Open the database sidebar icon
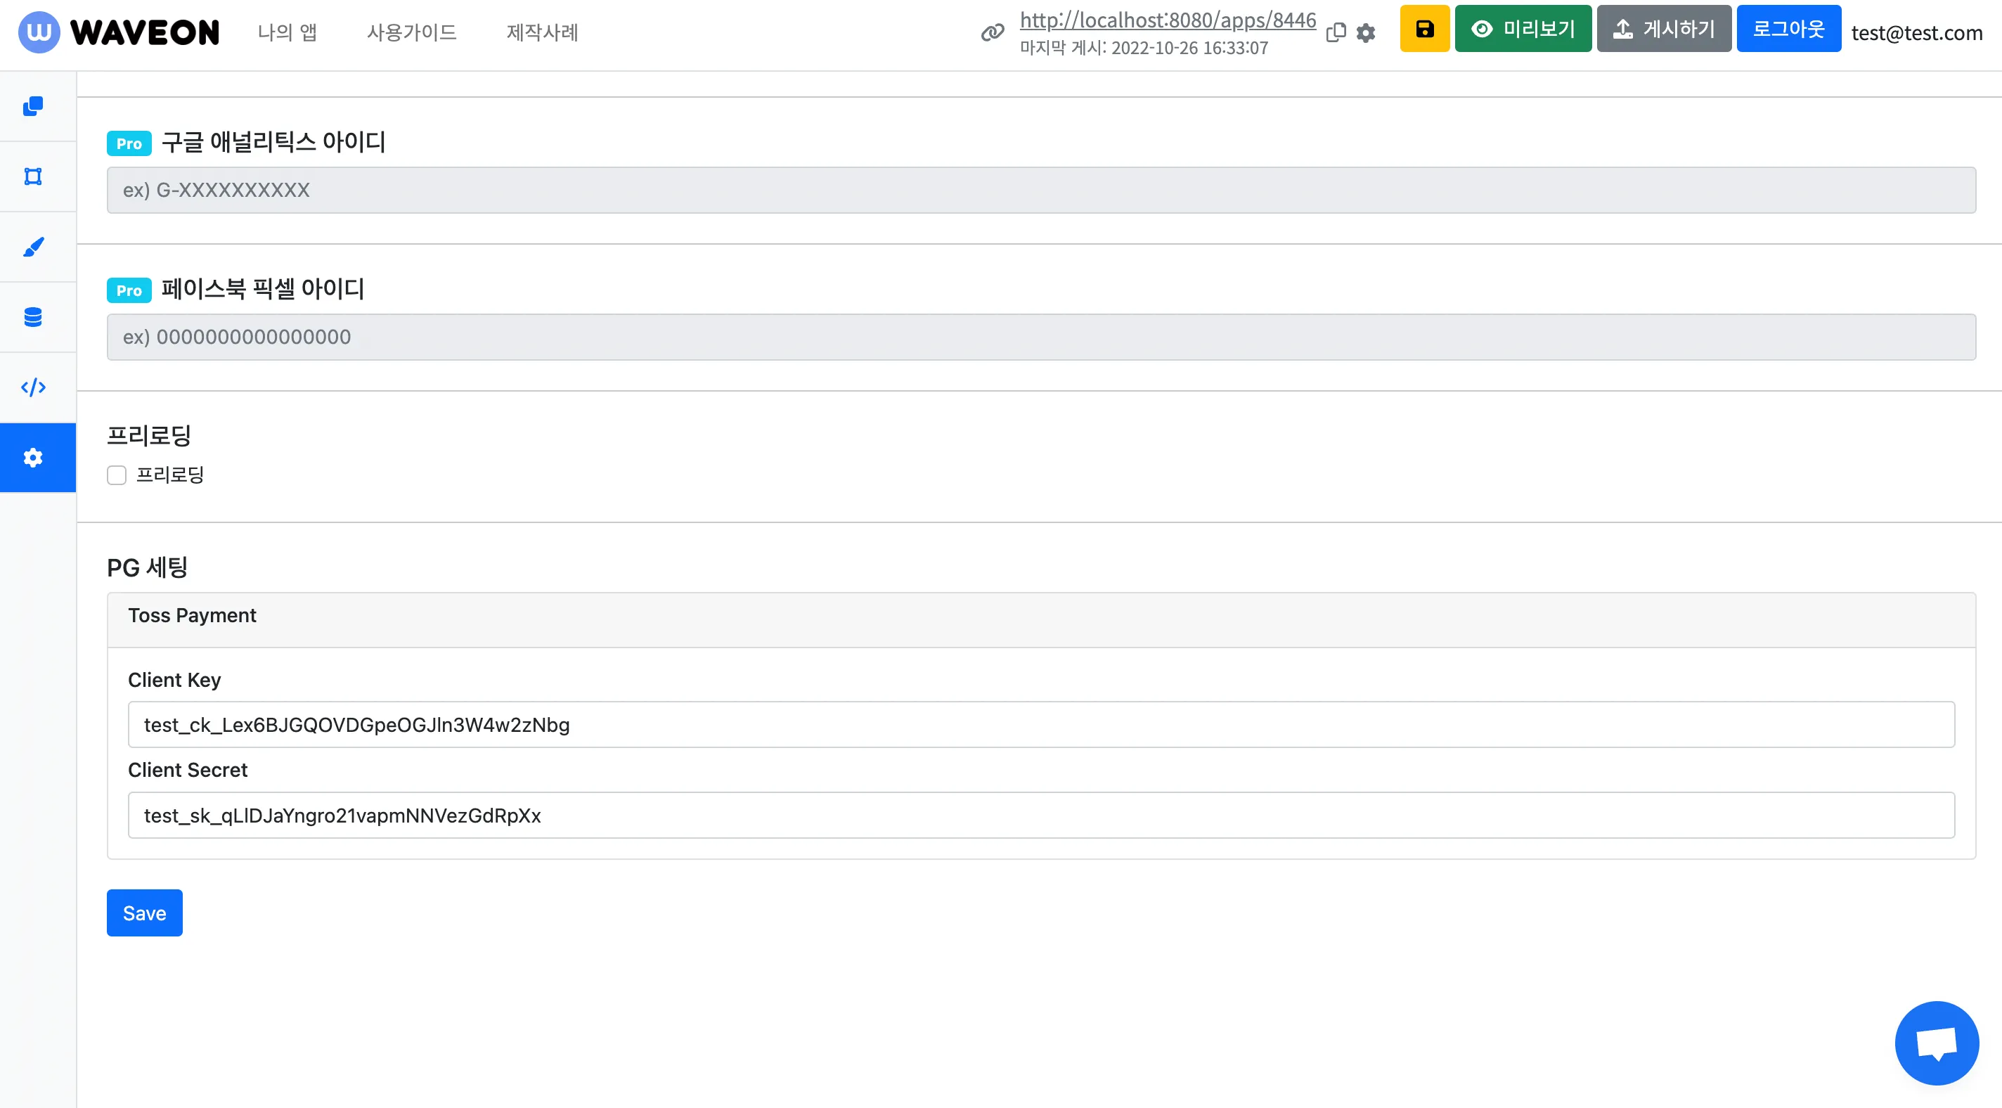The height and width of the screenshot is (1108, 2002). pos(32,317)
